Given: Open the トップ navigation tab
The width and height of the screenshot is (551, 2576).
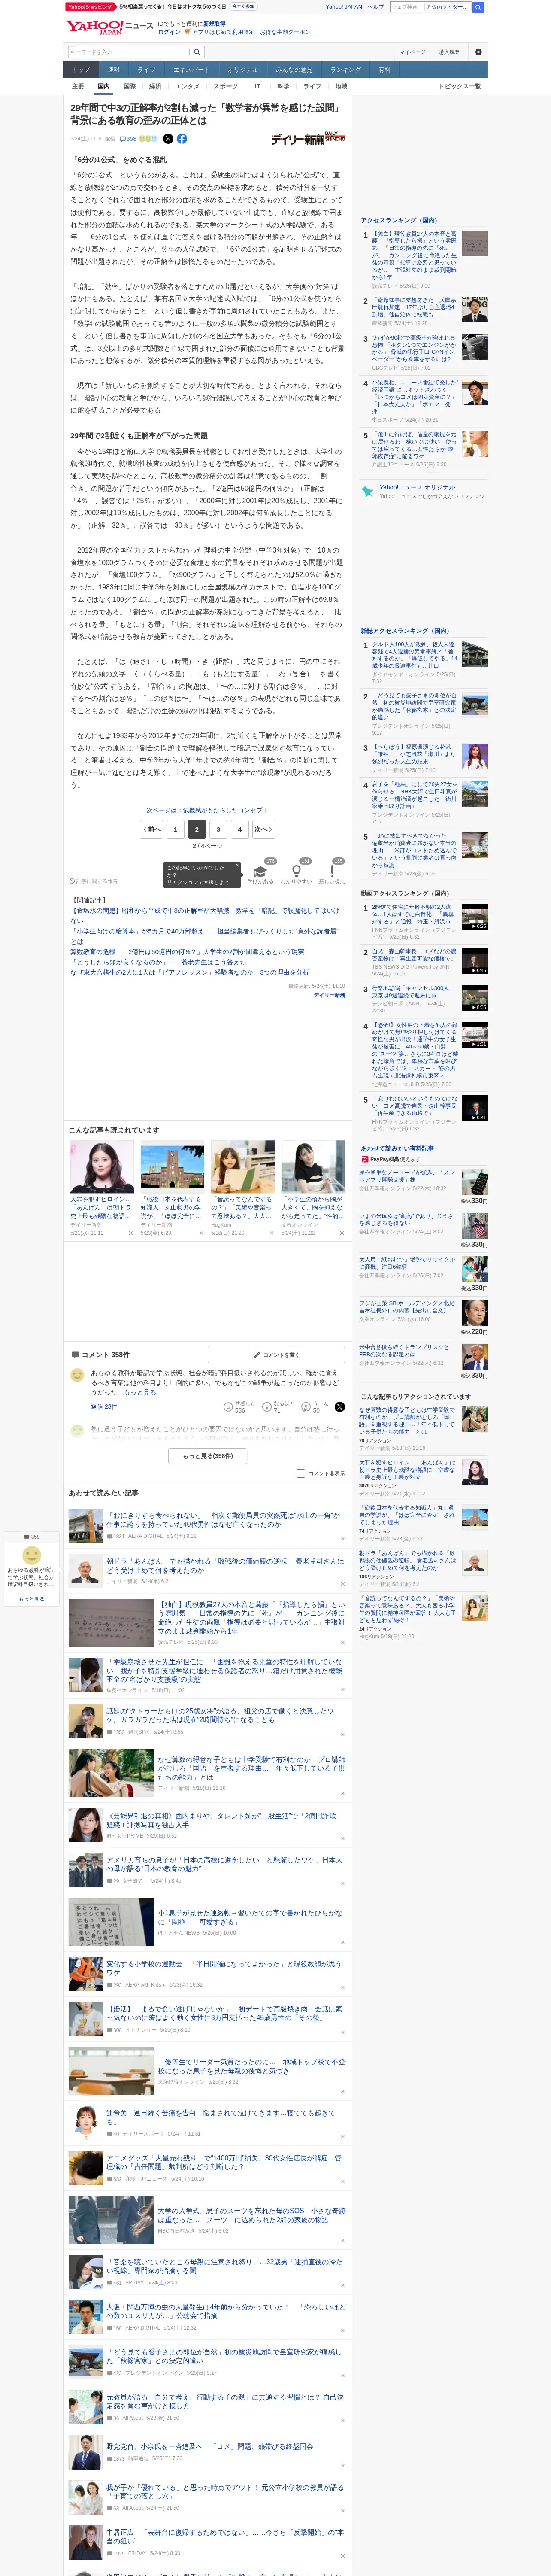Looking at the screenshot, I should coord(81,70).
